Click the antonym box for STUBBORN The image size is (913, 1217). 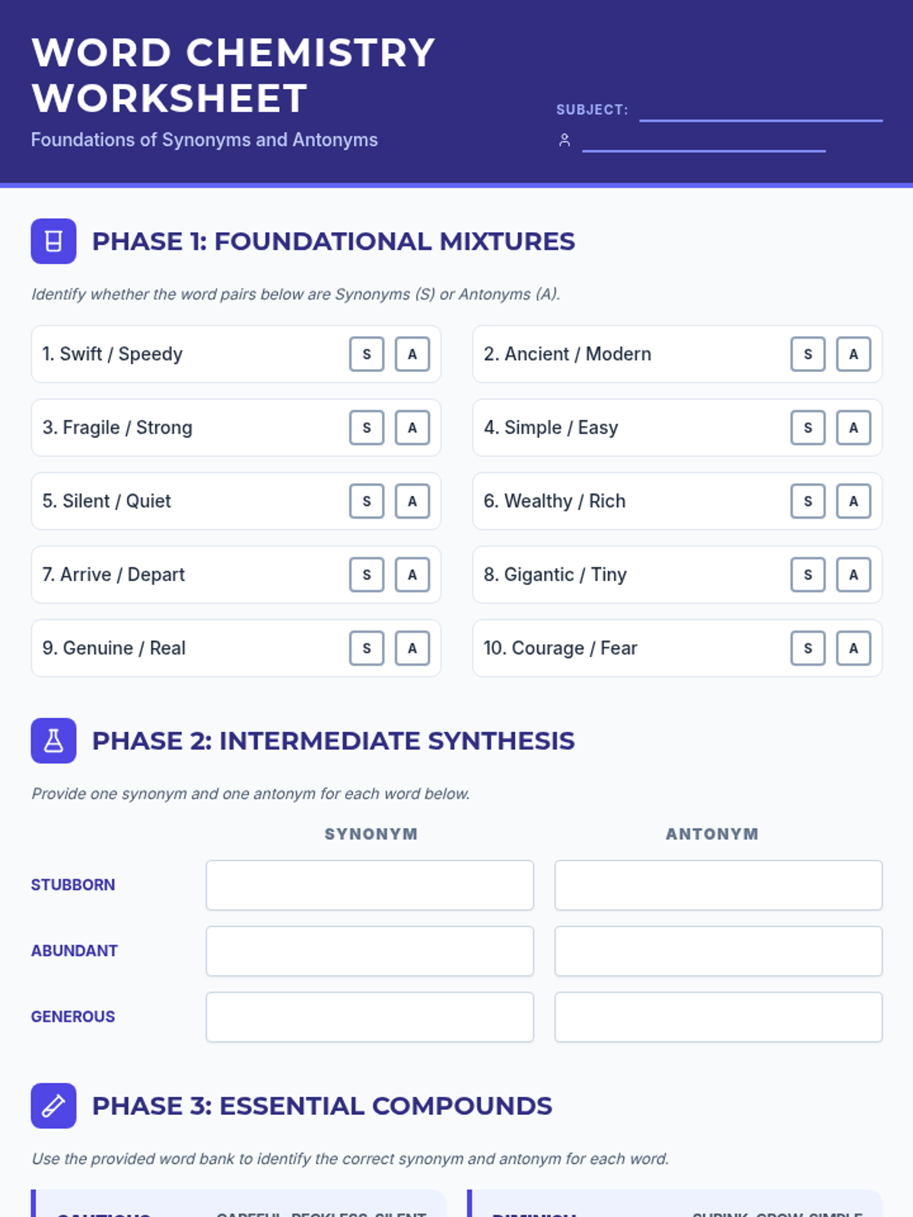718,885
